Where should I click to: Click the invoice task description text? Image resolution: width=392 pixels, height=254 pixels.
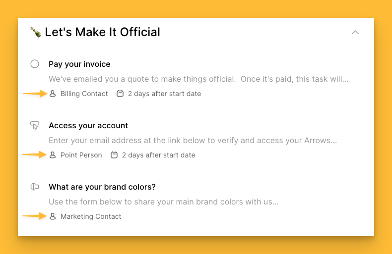click(x=198, y=79)
